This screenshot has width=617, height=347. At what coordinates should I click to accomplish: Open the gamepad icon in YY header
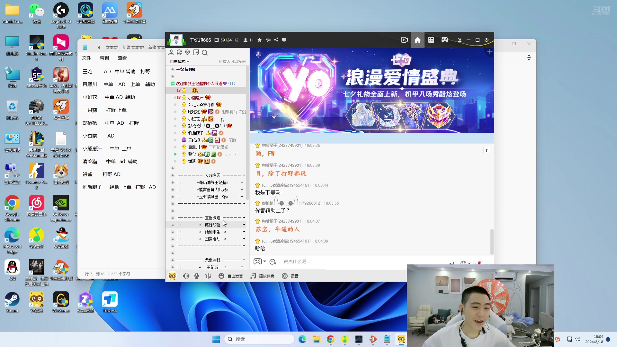[445, 40]
